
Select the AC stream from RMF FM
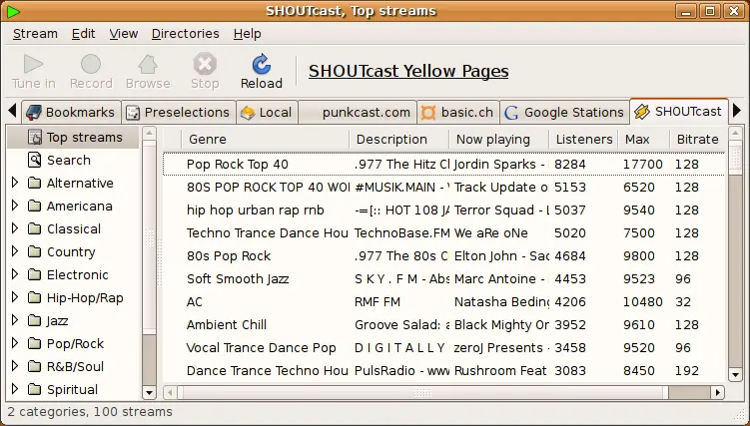[x=443, y=302]
